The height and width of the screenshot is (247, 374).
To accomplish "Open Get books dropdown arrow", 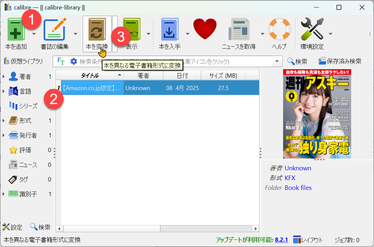I will click(x=187, y=34).
